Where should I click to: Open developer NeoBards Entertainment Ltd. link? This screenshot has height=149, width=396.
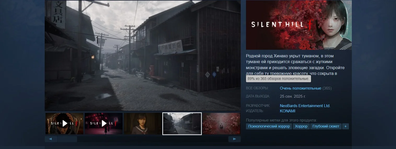(x=305, y=106)
